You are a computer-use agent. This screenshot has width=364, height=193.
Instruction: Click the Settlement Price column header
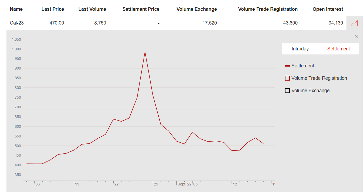(x=141, y=9)
